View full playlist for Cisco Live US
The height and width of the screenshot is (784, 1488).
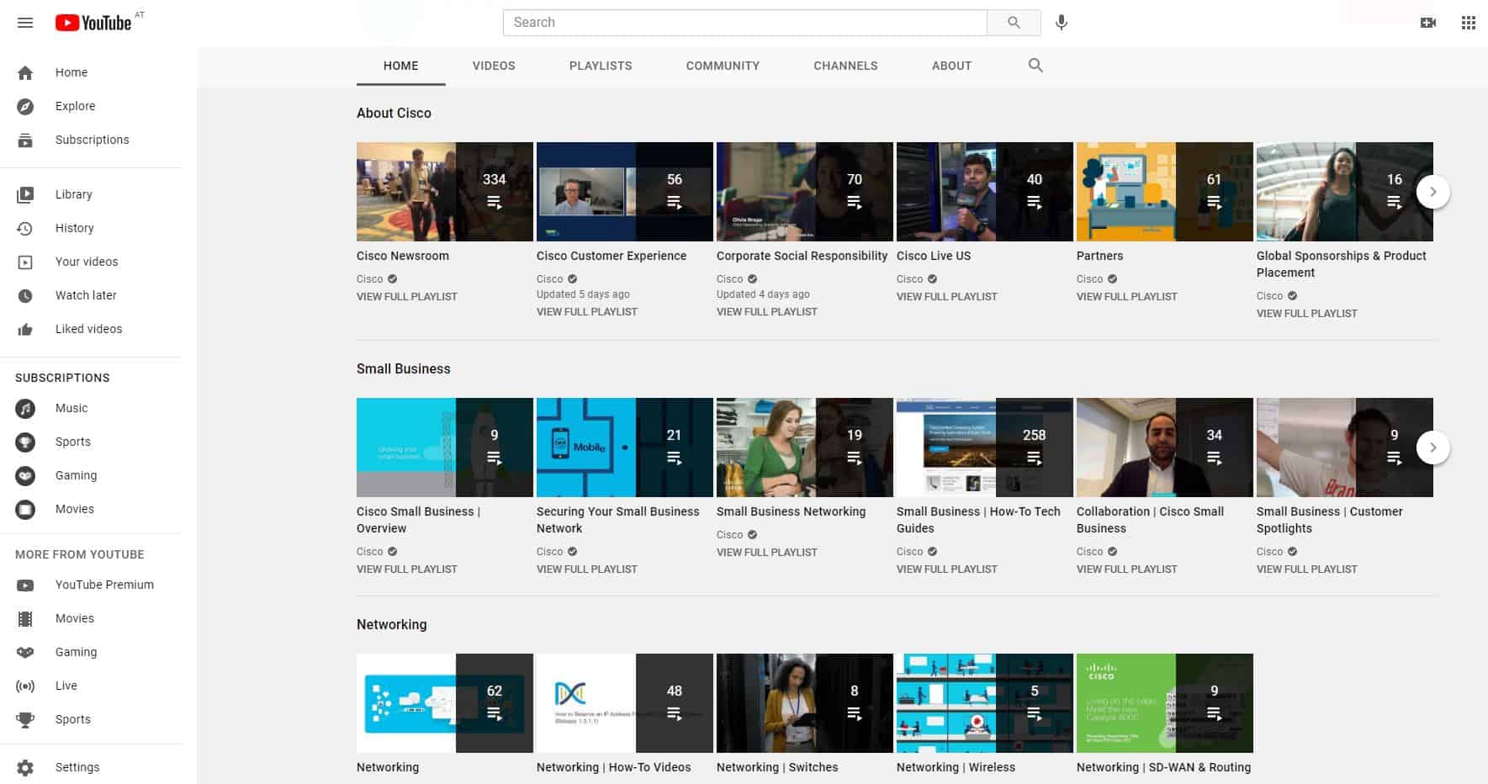tap(947, 297)
